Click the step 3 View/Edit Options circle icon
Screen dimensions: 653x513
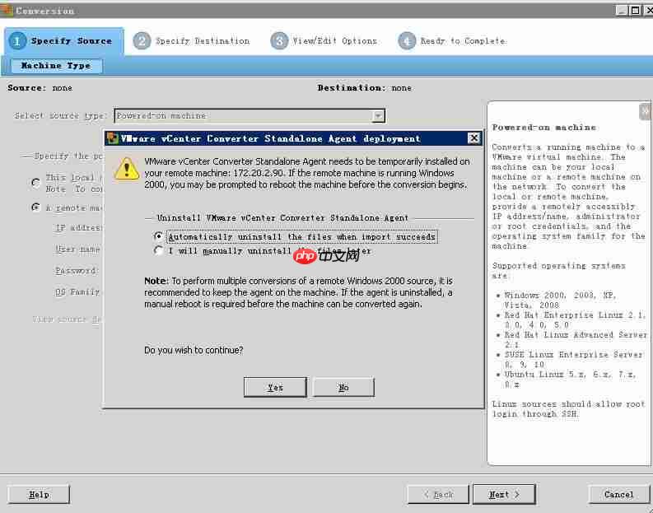point(280,40)
